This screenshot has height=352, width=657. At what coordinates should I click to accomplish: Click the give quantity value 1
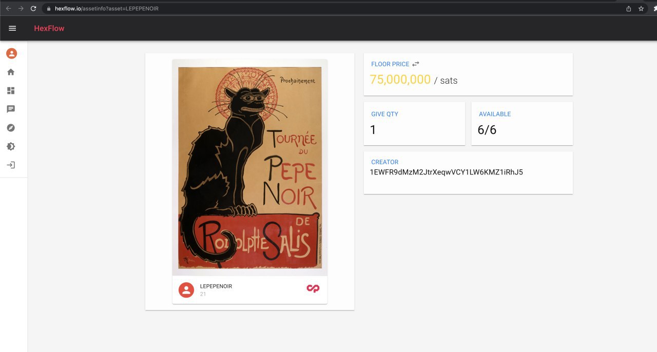(373, 130)
